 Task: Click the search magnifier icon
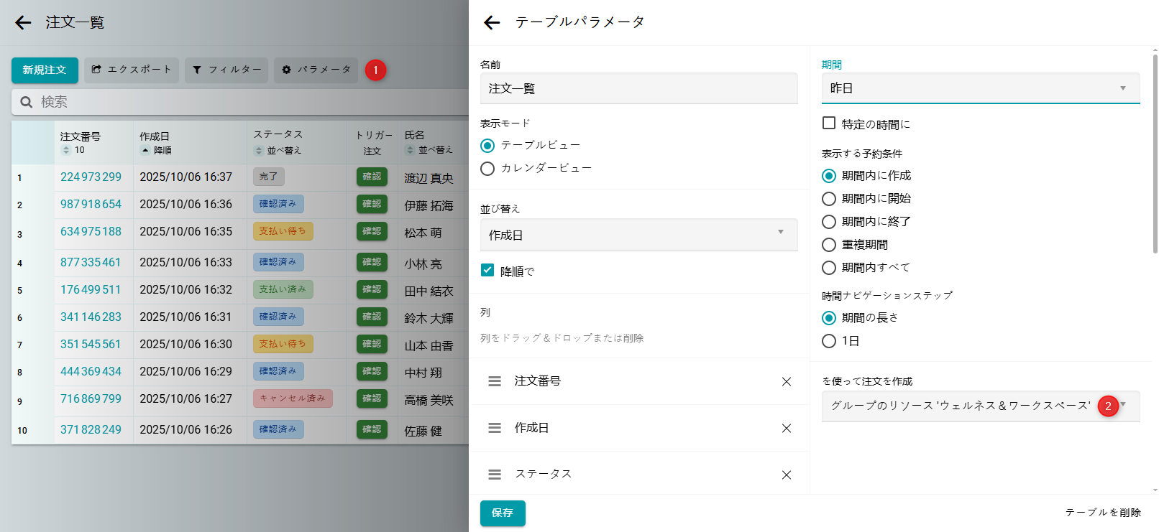(x=27, y=102)
